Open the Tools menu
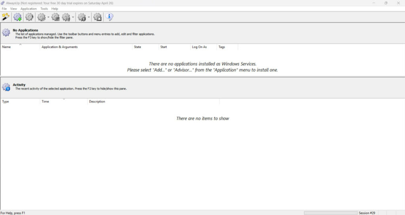405x215 pixels. pyautogui.click(x=44, y=9)
